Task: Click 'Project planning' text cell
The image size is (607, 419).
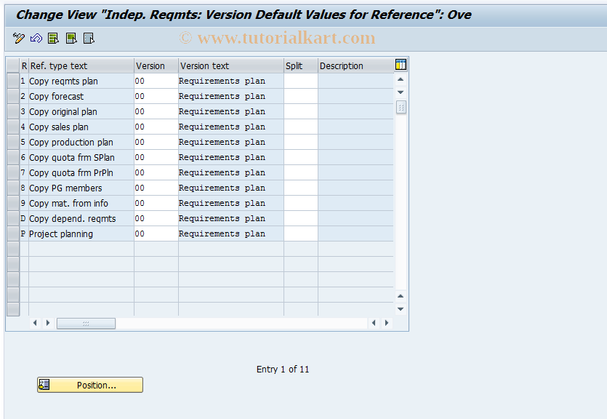Action: [x=81, y=234]
